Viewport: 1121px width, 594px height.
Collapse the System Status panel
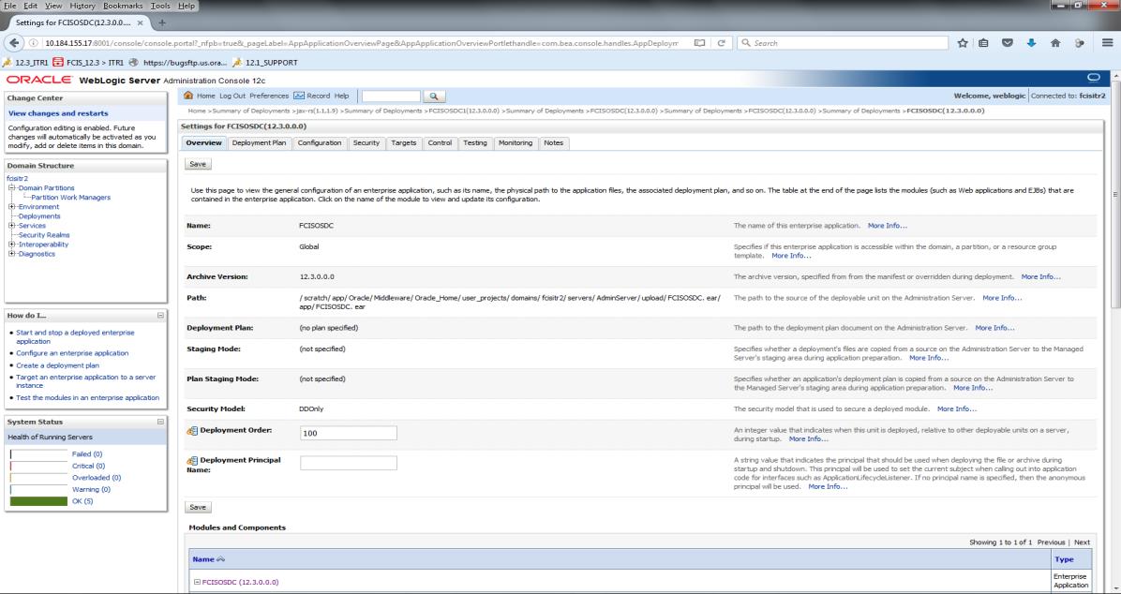click(x=160, y=422)
